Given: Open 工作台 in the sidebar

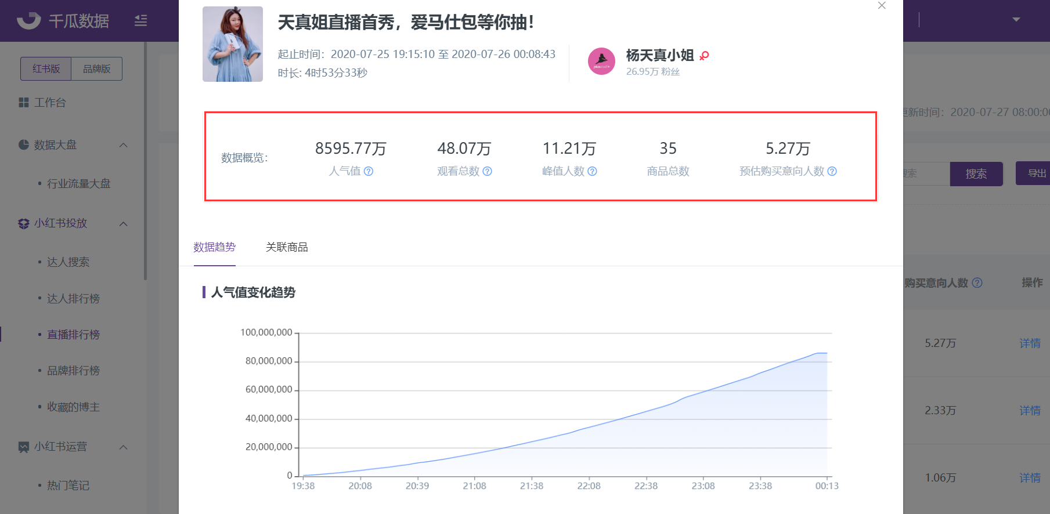Looking at the screenshot, I should pyautogui.click(x=50, y=103).
